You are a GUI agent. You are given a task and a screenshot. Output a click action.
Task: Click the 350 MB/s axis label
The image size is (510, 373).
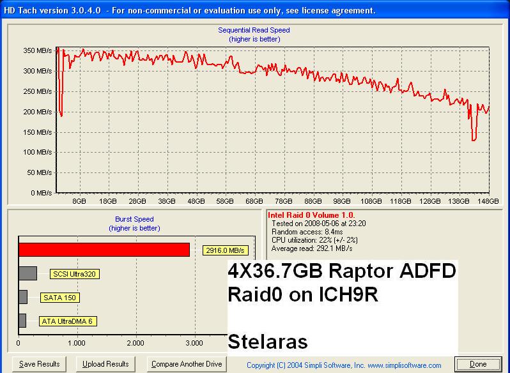[x=38, y=50]
